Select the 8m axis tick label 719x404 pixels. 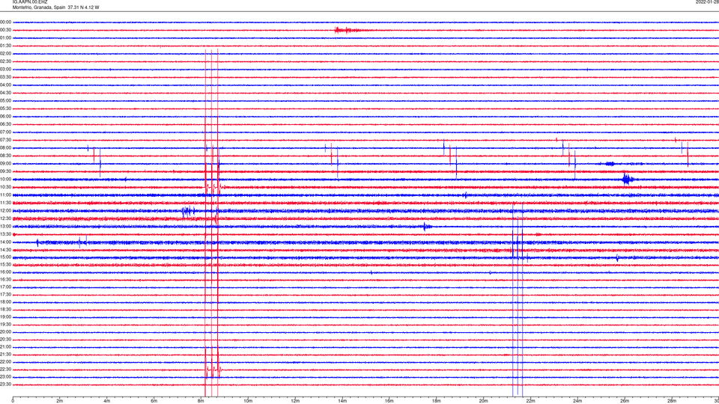[x=201, y=401]
